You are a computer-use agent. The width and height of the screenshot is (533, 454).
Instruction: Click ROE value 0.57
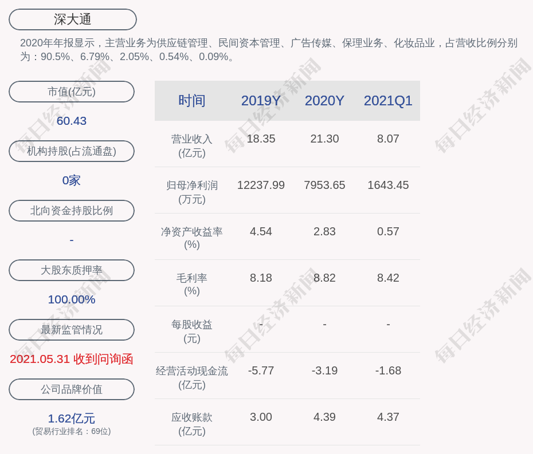point(388,232)
